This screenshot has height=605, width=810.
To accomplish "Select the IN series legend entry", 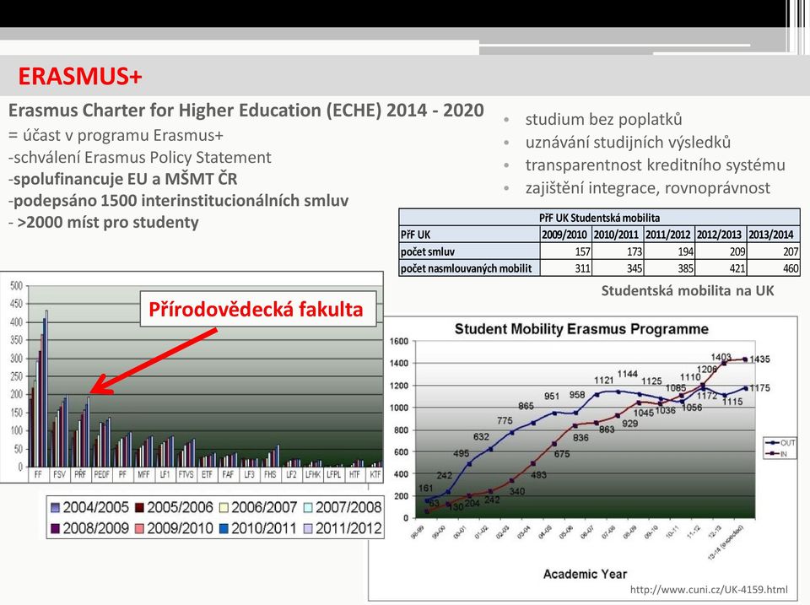I will [777, 454].
